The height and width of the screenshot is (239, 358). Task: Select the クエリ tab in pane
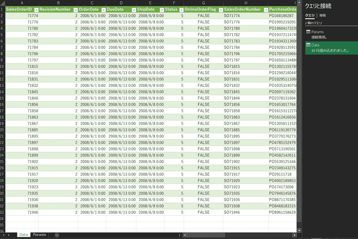point(310,15)
